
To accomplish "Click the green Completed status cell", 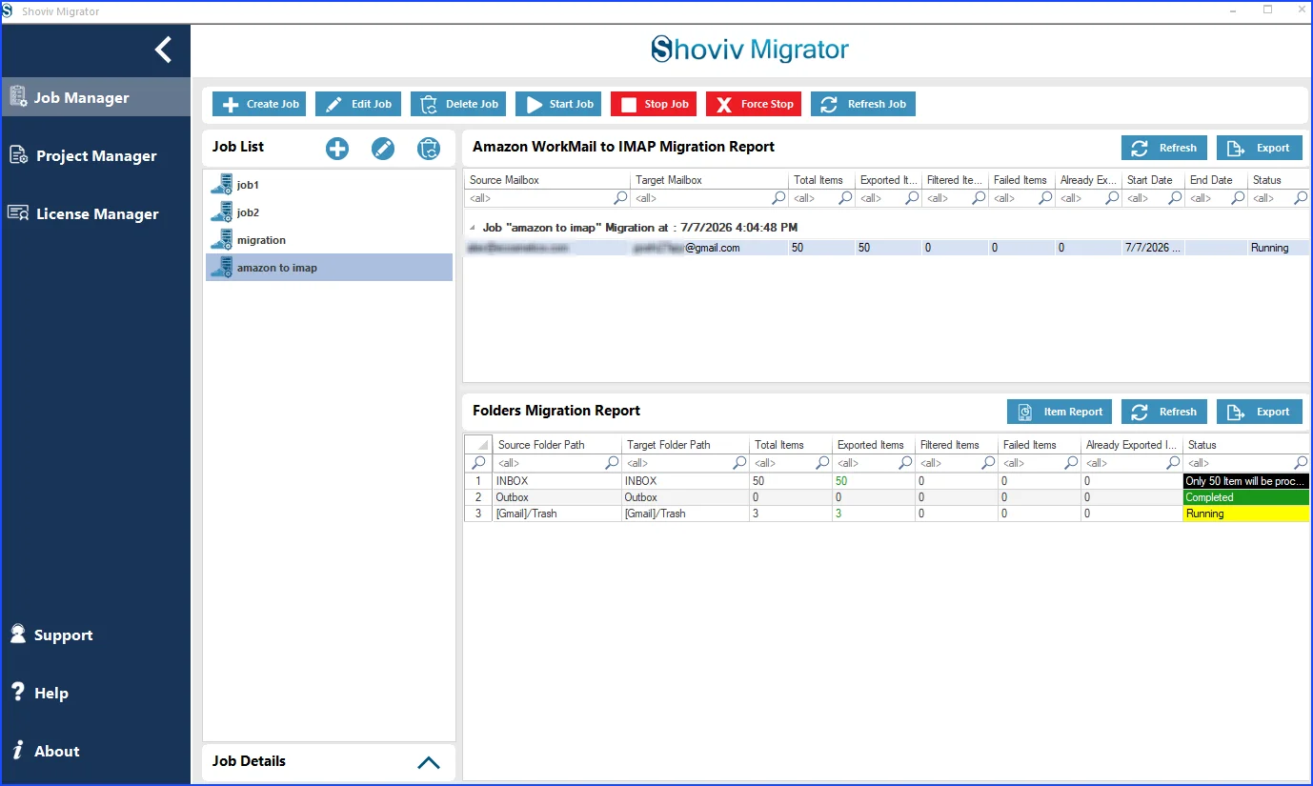I will tap(1246, 497).
